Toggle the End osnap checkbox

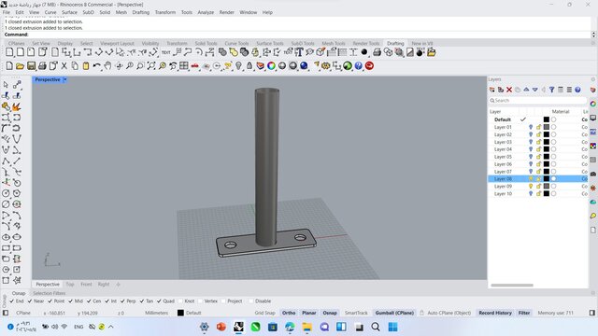(11, 301)
